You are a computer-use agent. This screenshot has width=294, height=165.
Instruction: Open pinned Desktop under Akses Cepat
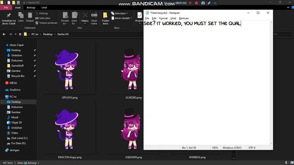point(16,50)
